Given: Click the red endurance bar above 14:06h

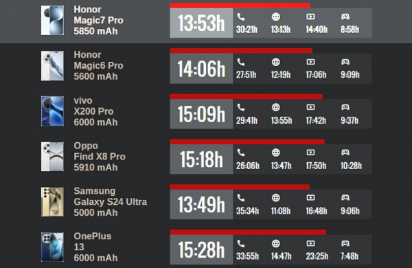Looking at the screenshot, I should point(241,51).
